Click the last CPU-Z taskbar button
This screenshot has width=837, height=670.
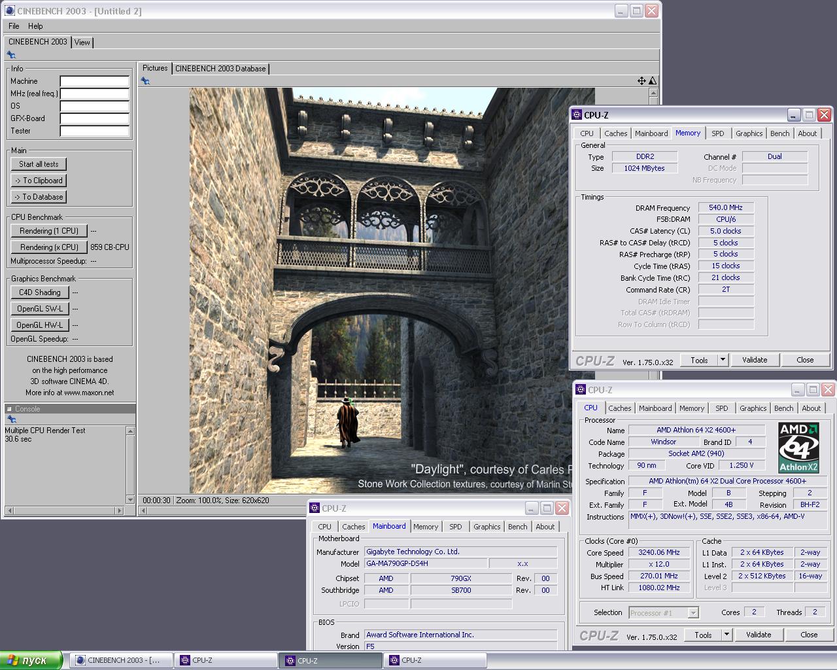click(435, 660)
